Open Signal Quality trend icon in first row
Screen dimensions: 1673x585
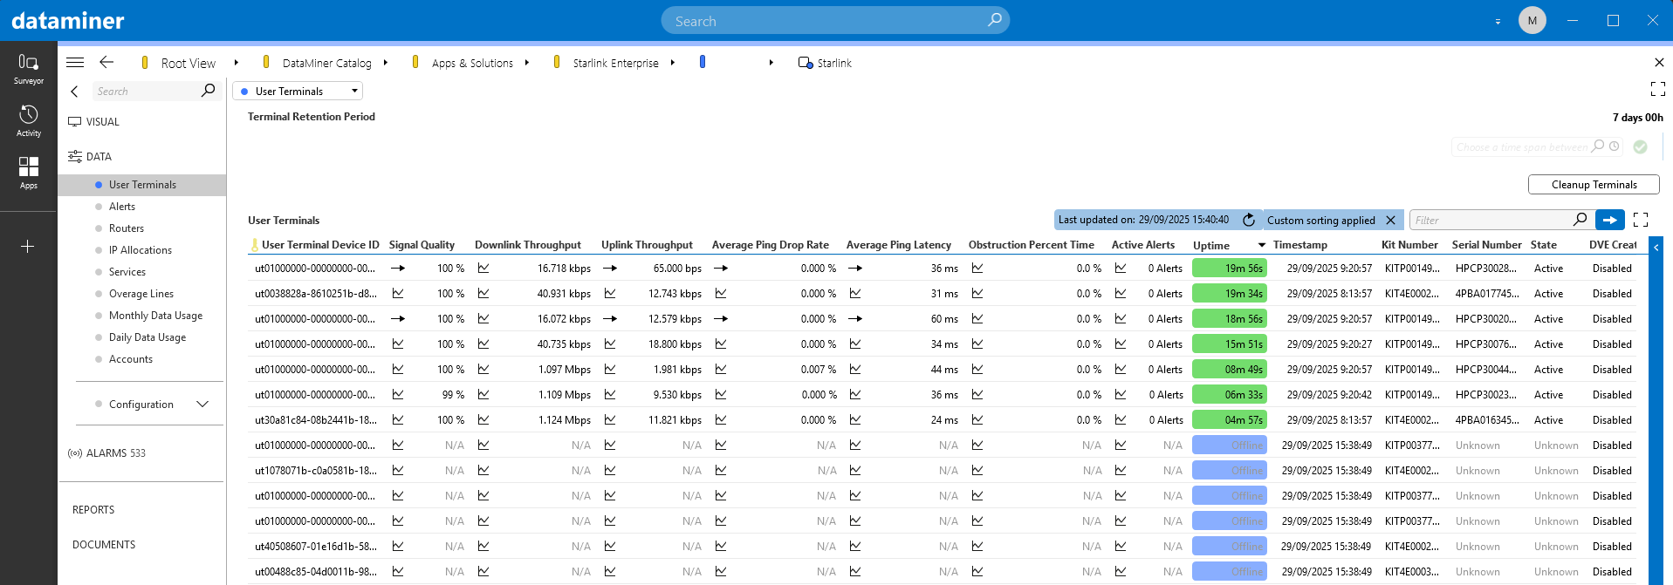tap(398, 269)
